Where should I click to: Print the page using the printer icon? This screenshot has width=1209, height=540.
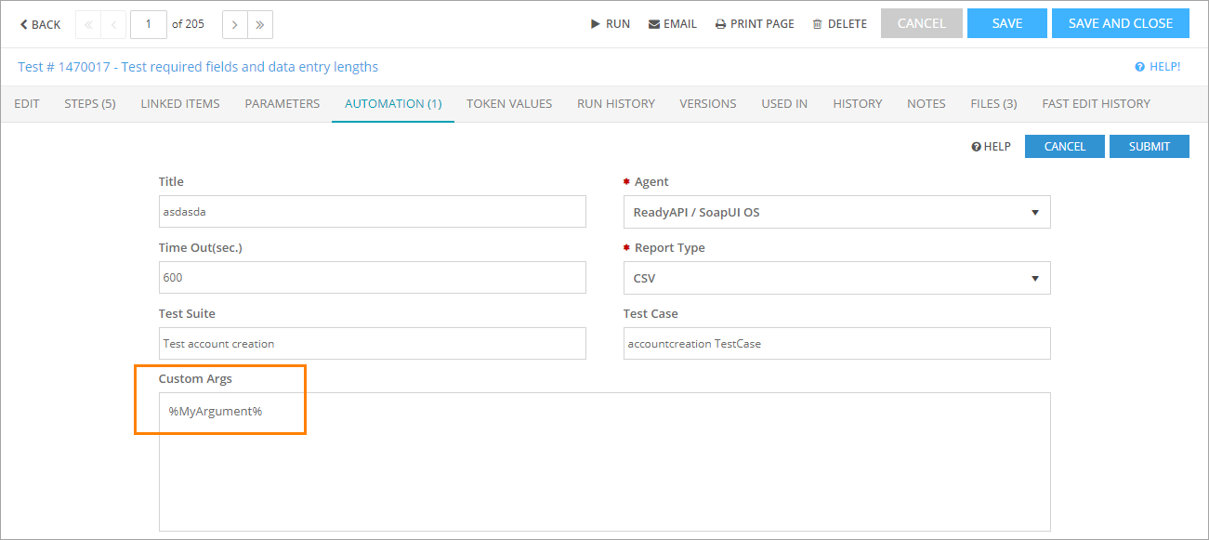tap(754, 24)
